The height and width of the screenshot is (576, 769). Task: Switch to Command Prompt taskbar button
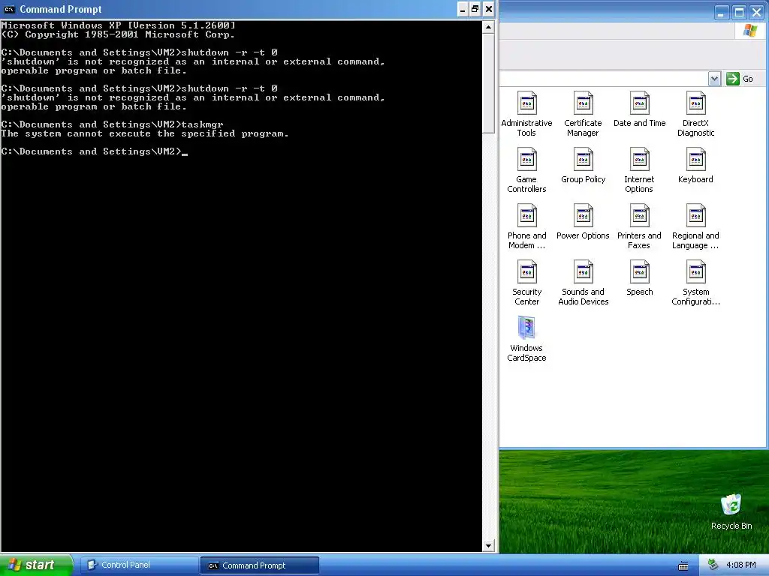tap(259, 565)
